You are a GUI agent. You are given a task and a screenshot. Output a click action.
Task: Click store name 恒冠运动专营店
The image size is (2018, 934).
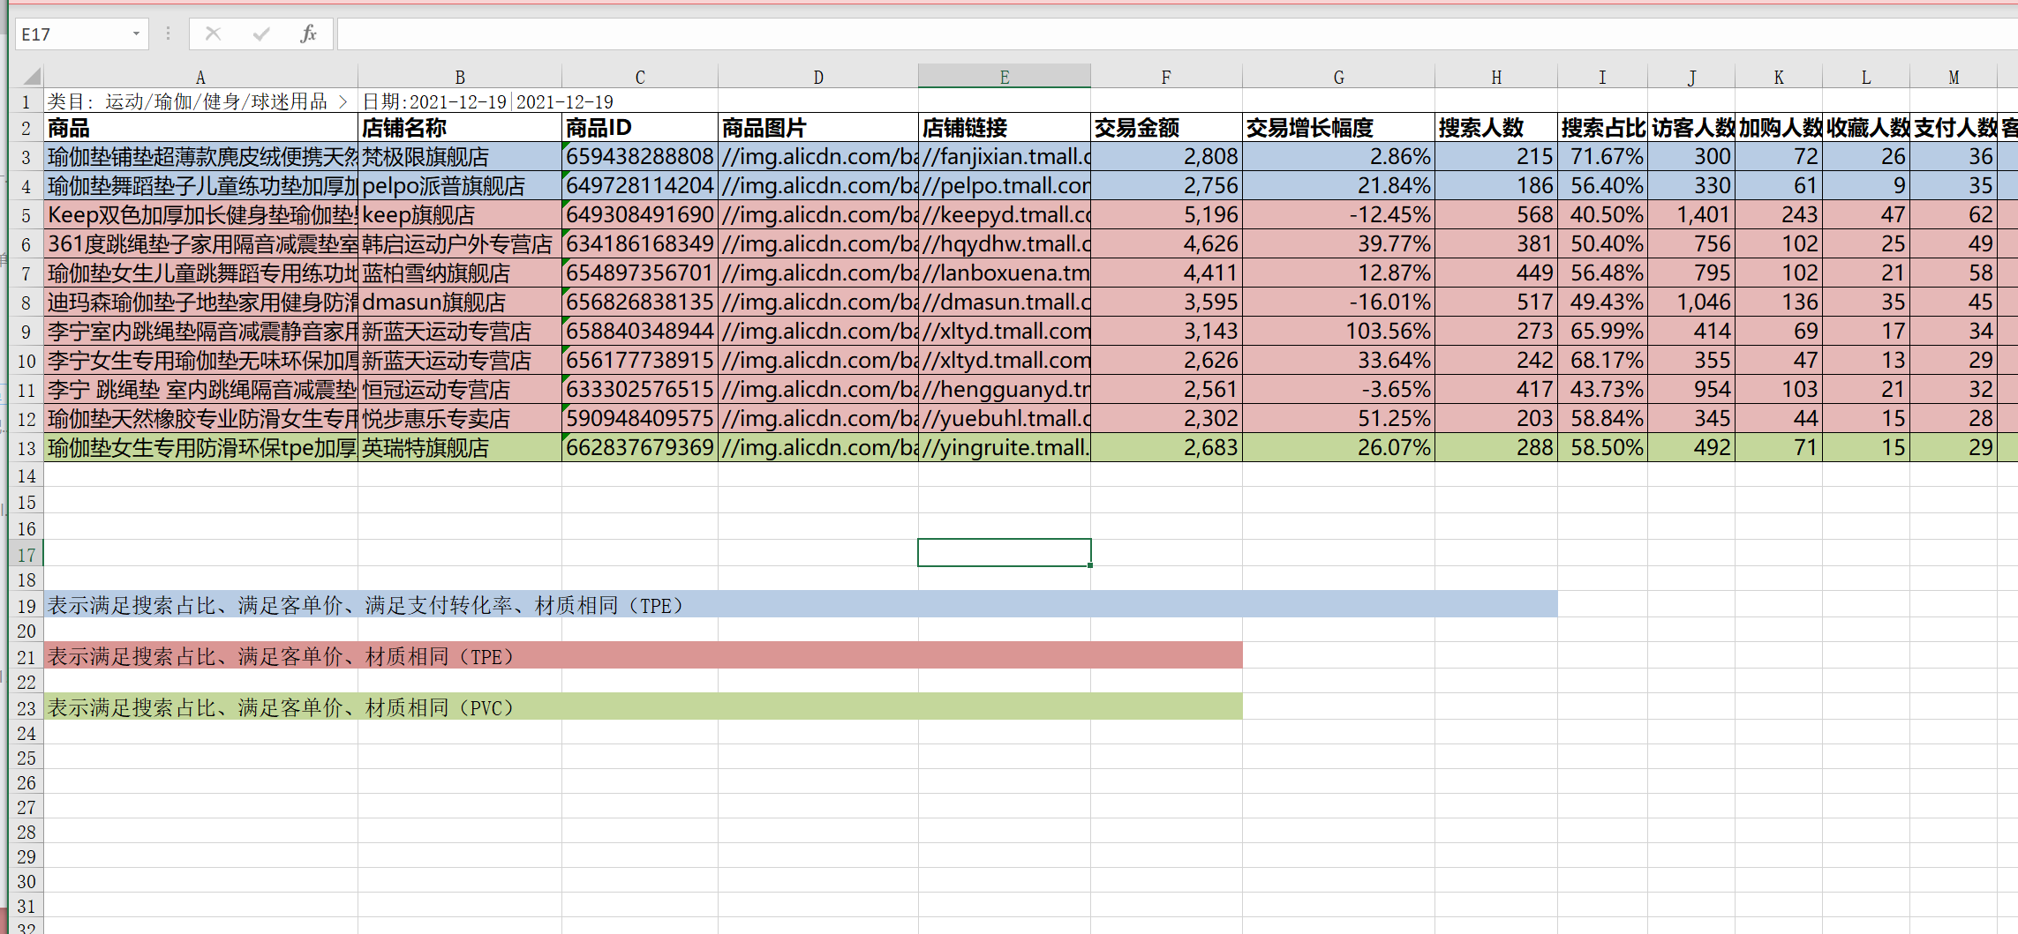[460, 390]
